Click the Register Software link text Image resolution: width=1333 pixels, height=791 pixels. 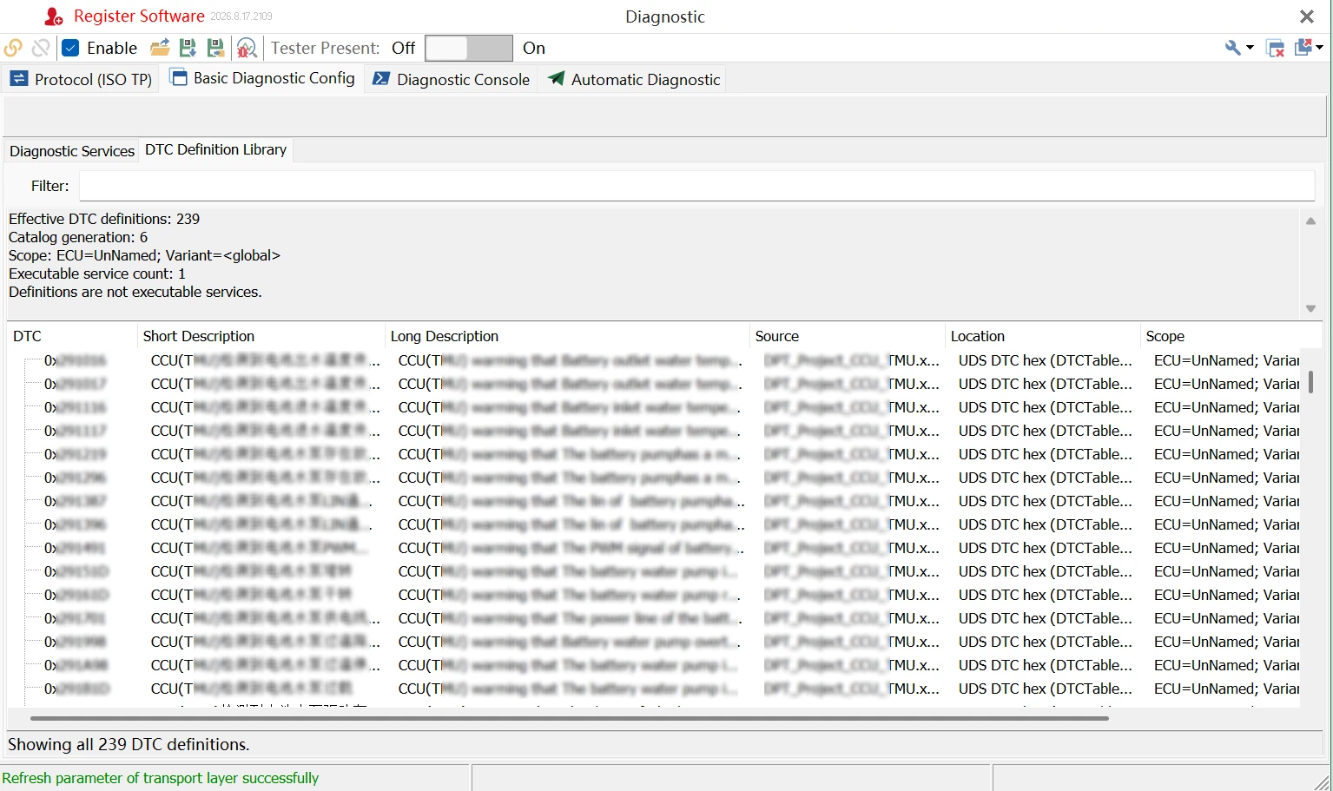[x=139, y=16]
